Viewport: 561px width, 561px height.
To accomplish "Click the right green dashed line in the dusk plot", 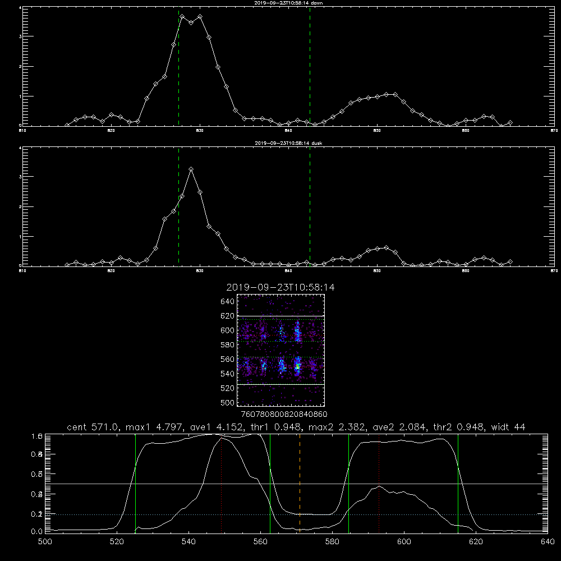I will (310, 206).
